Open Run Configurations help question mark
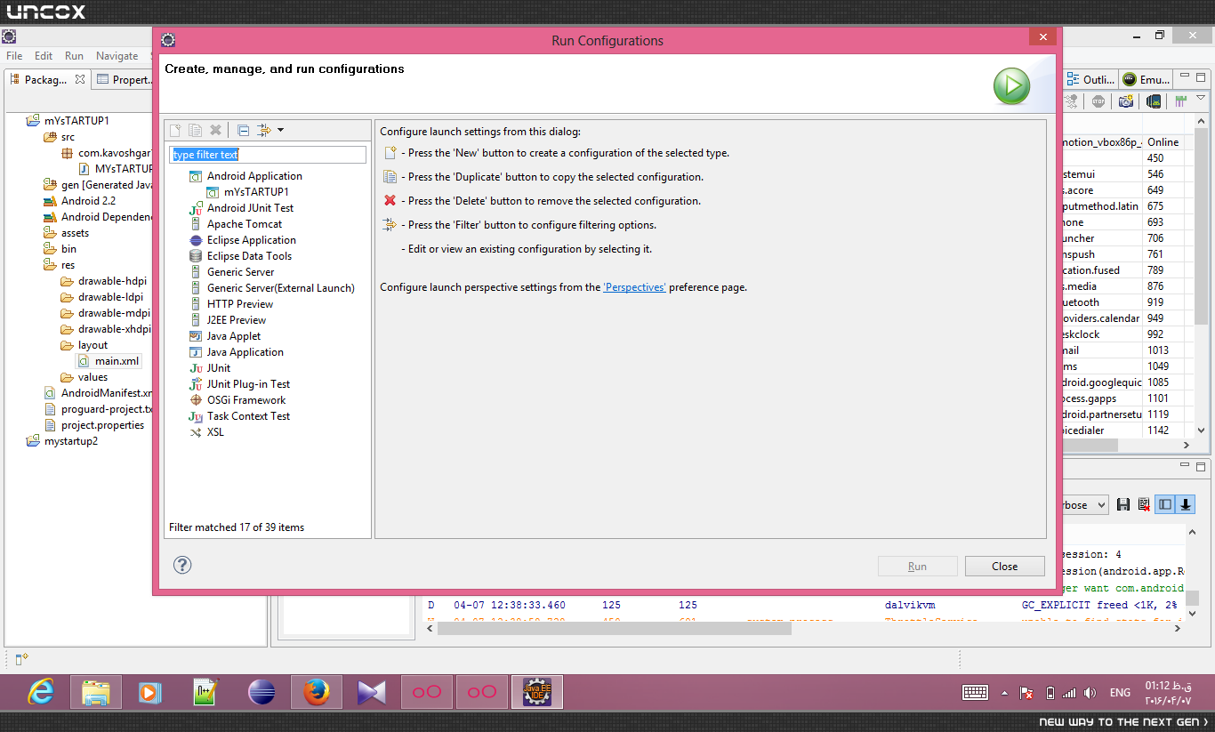This screenshot has height=732, width=1215. 182,565
